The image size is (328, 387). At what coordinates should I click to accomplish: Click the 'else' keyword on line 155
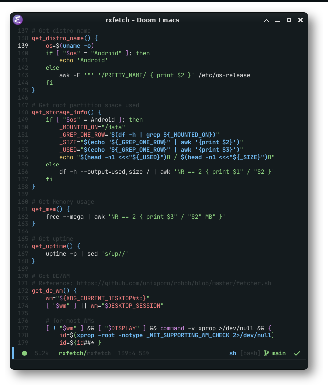[x=53, y=165]
